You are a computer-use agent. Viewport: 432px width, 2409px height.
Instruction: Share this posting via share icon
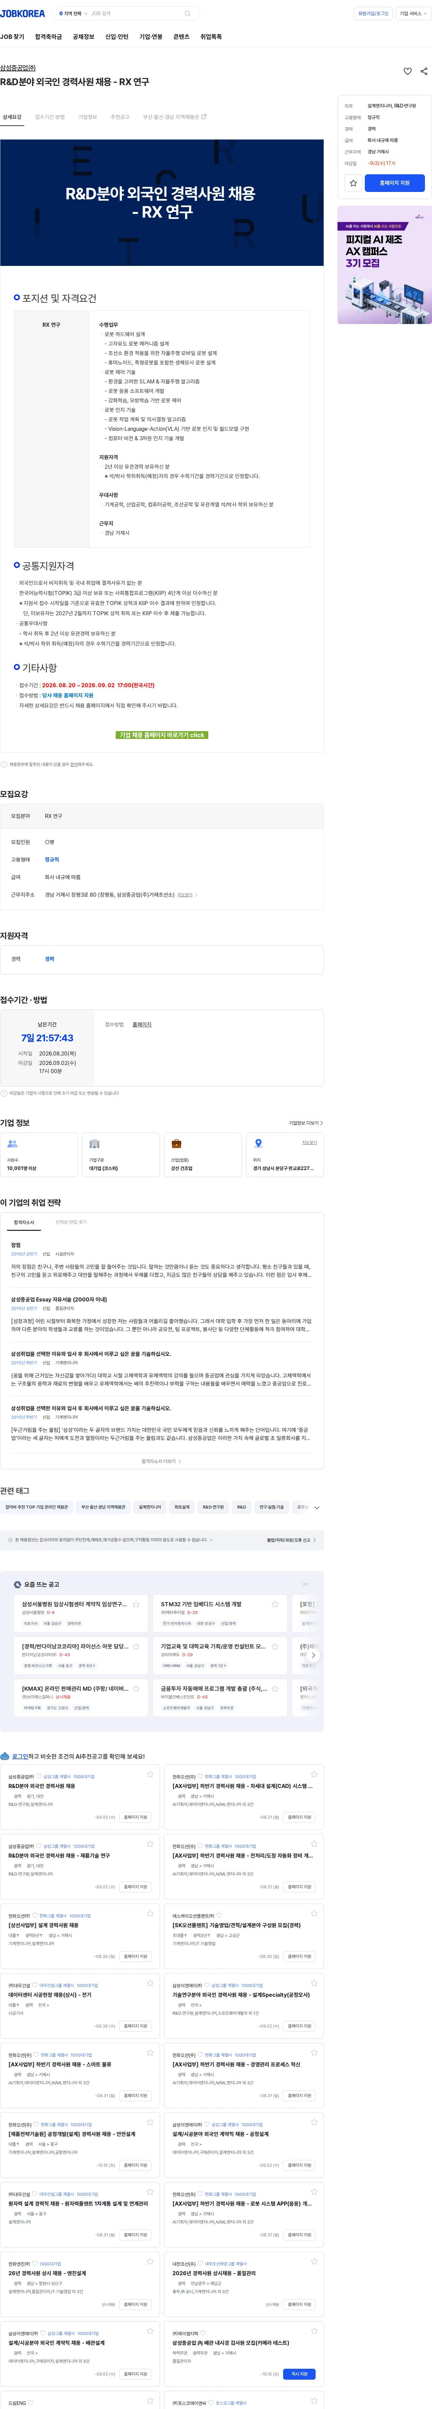[424, 71]
